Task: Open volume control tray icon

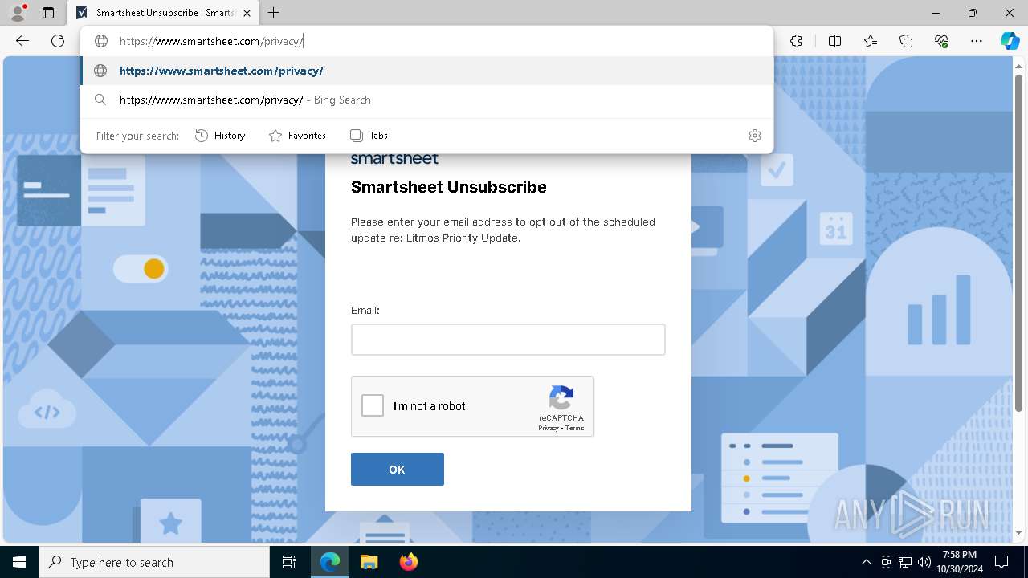Action: [x=924, y=562]
